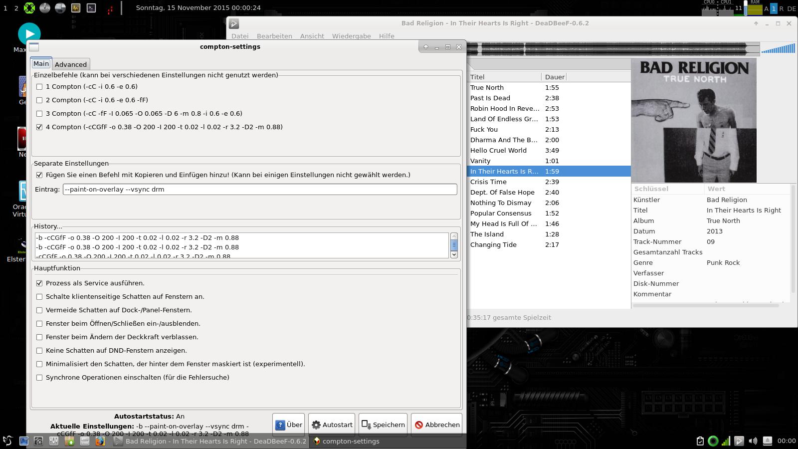
Task: Open the Ansicht menu in DeaDBeeF
Action: point(312,36)
